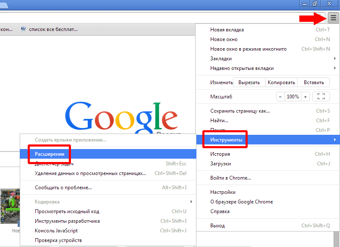
Task: Decrease zoom with the minus button
Action: pos(280,96)
